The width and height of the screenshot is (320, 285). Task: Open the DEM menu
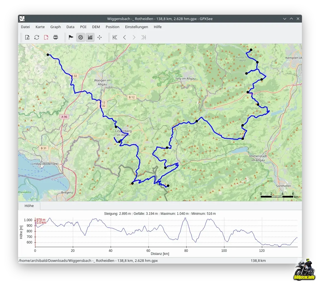tap(96, 27)
